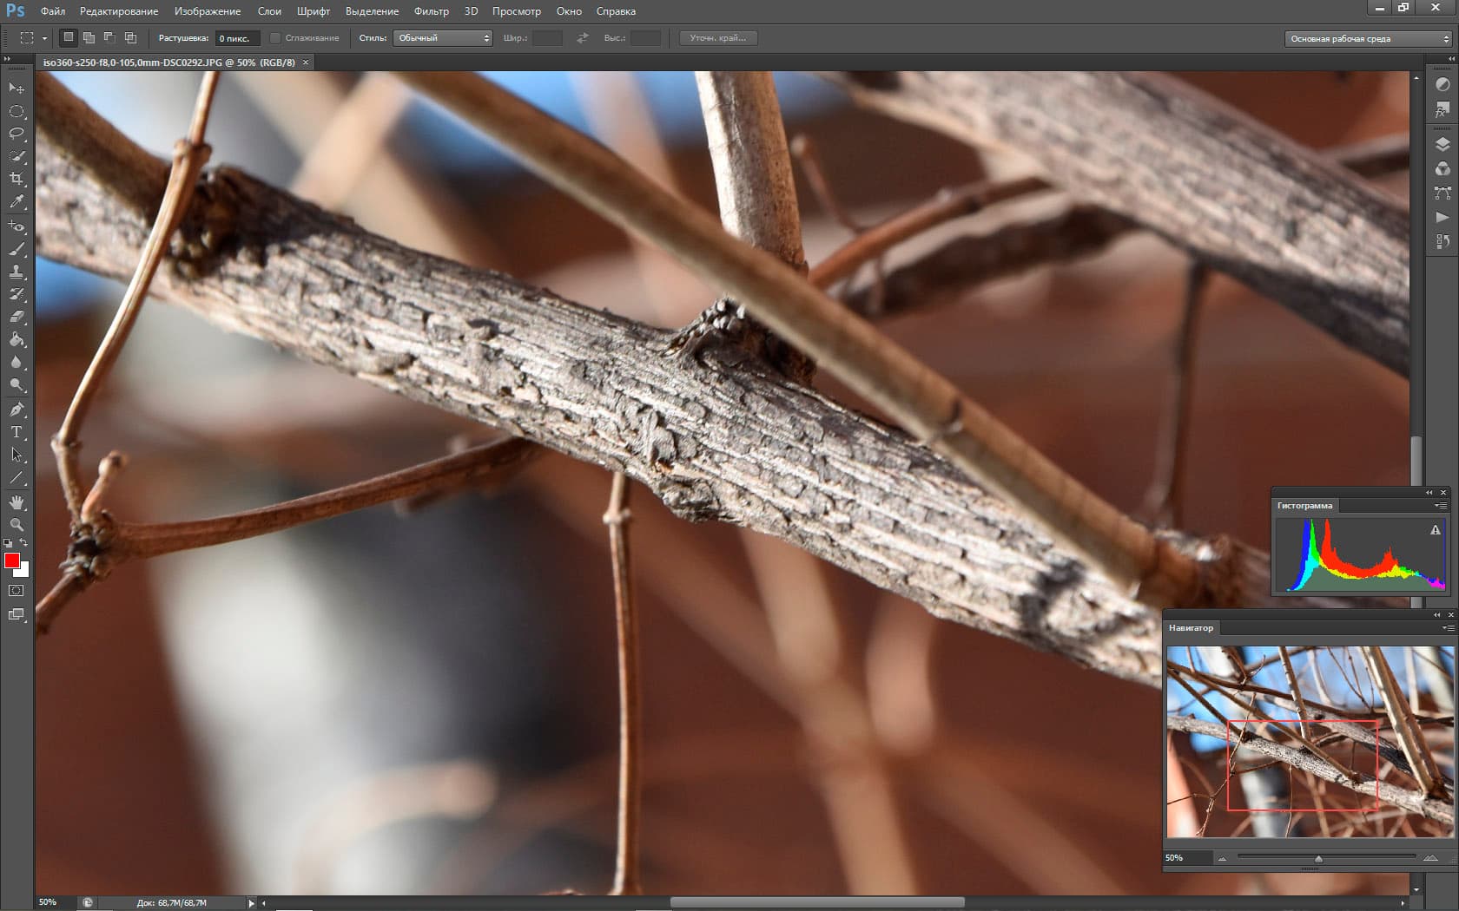The width and height of the screenshot is (1459, 911).
Task: Open the Гистограмма panel options menu
Action: (1441, 506)
